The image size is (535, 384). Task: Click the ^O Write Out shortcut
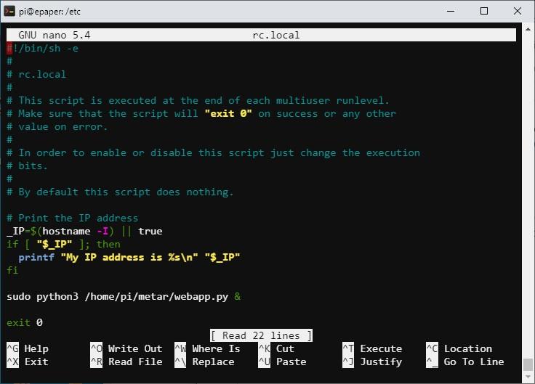126,348
